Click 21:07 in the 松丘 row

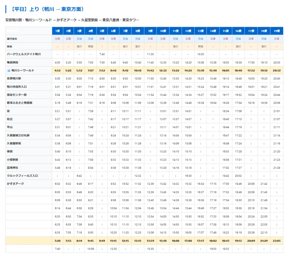pos(277,119)
